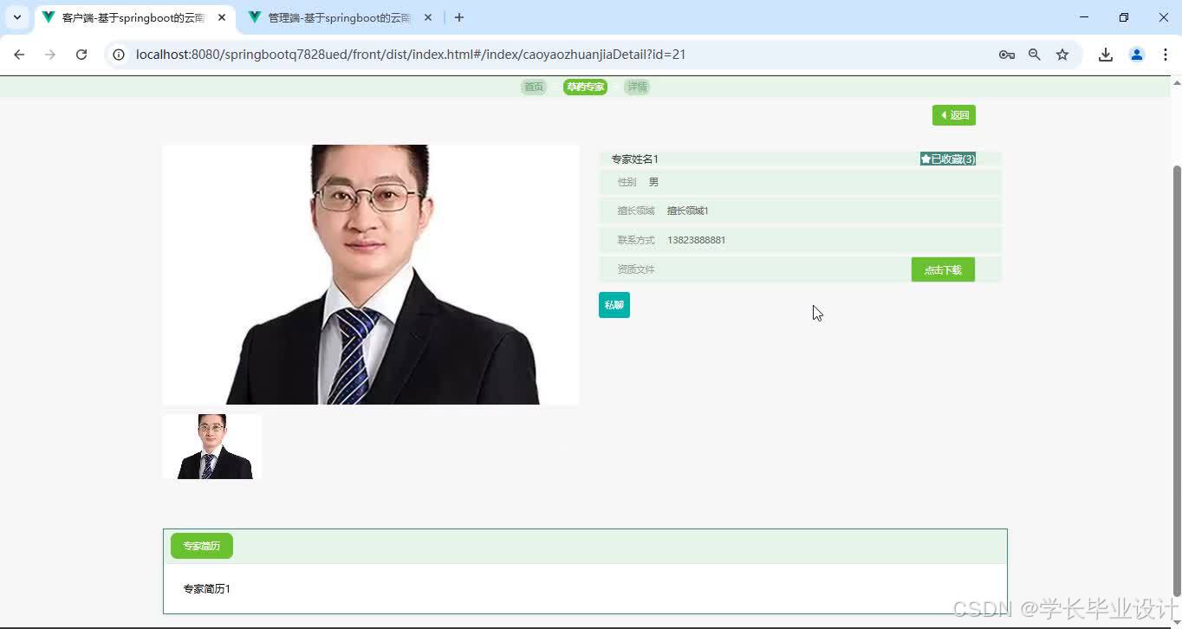Image resolution: width=1182 pixels, height=629 pixels.
Task: Go to 首页 breadcrumb
Action: click(534, 87)
